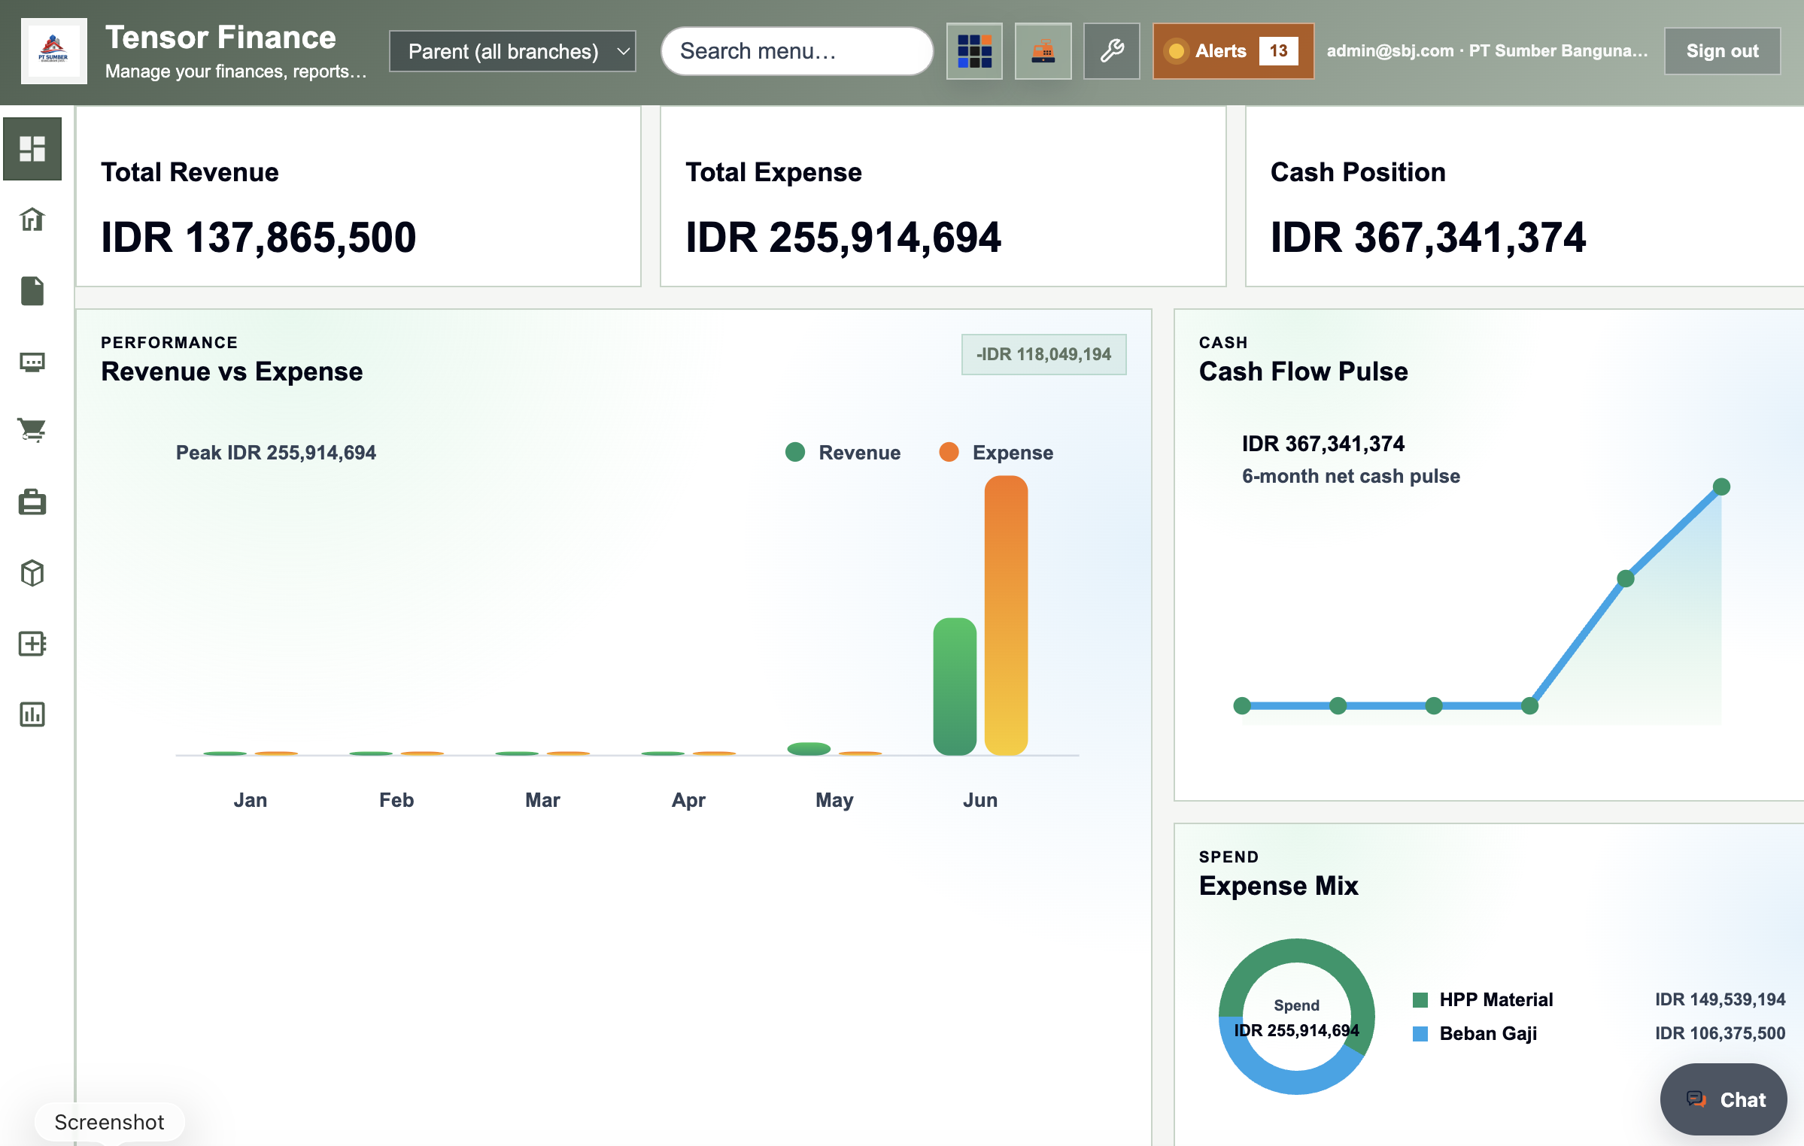Click the Peak IDR 255,914,694 text
Image resolution: width=1804 pixels, height=1146 pixels.
pos(276,453)
